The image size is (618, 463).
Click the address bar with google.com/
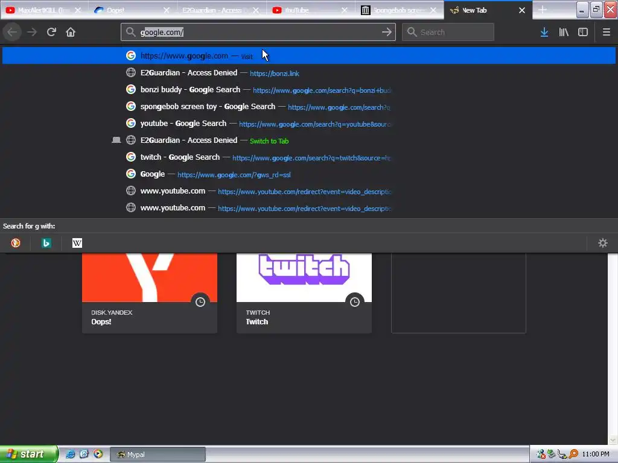tap(258, 33)
